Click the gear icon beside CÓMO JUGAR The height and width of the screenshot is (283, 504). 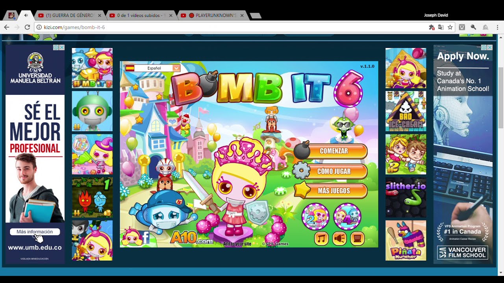301,171
